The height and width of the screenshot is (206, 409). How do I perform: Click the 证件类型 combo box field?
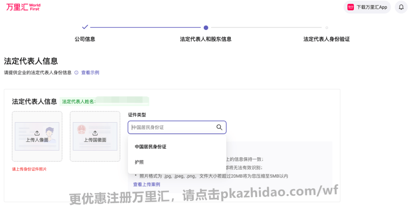click(177, 127)
